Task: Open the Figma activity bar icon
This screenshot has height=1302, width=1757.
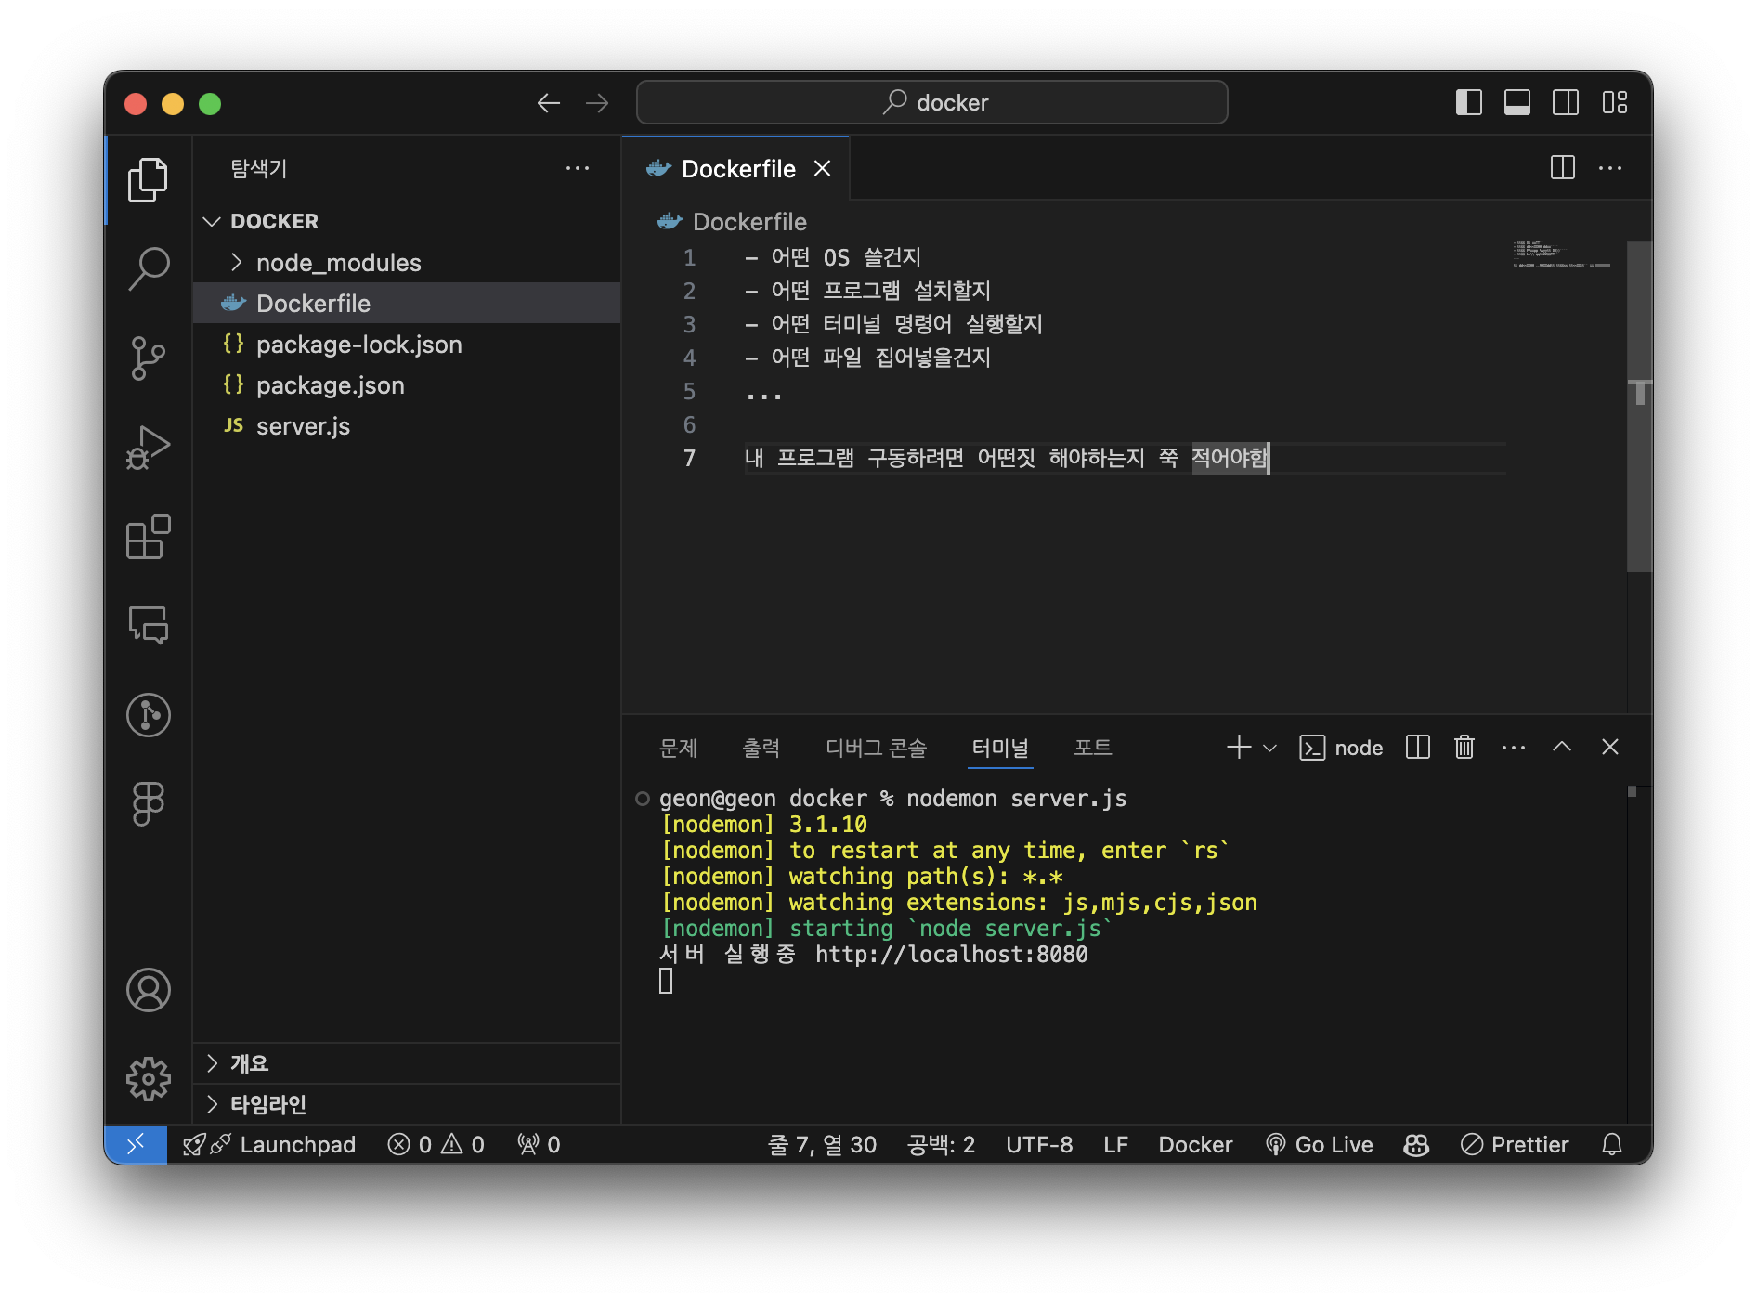Action: click(x=148, y=803)
